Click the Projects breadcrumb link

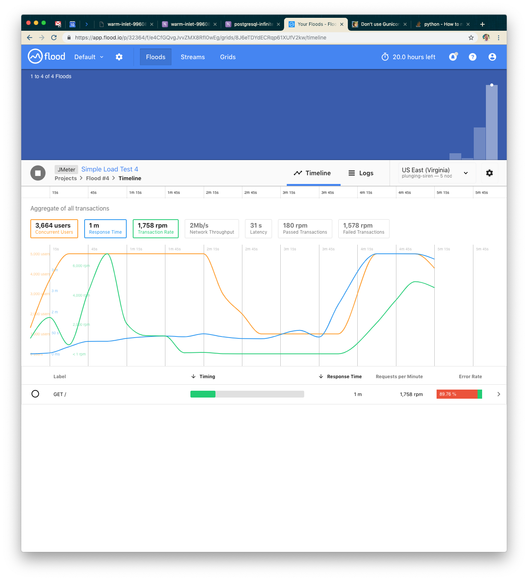[x=66, y=178]
